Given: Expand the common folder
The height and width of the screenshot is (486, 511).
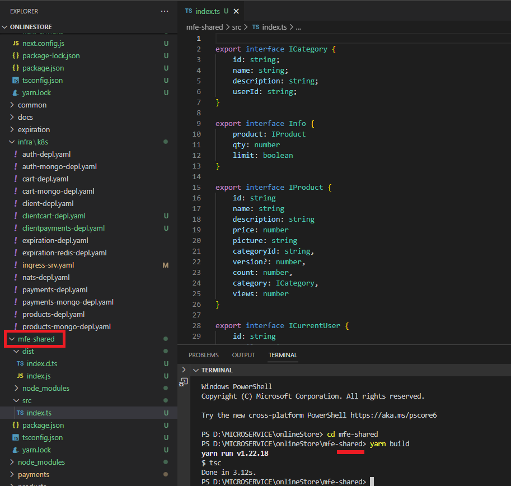Looking at the screenshot, I should point(32,105).
